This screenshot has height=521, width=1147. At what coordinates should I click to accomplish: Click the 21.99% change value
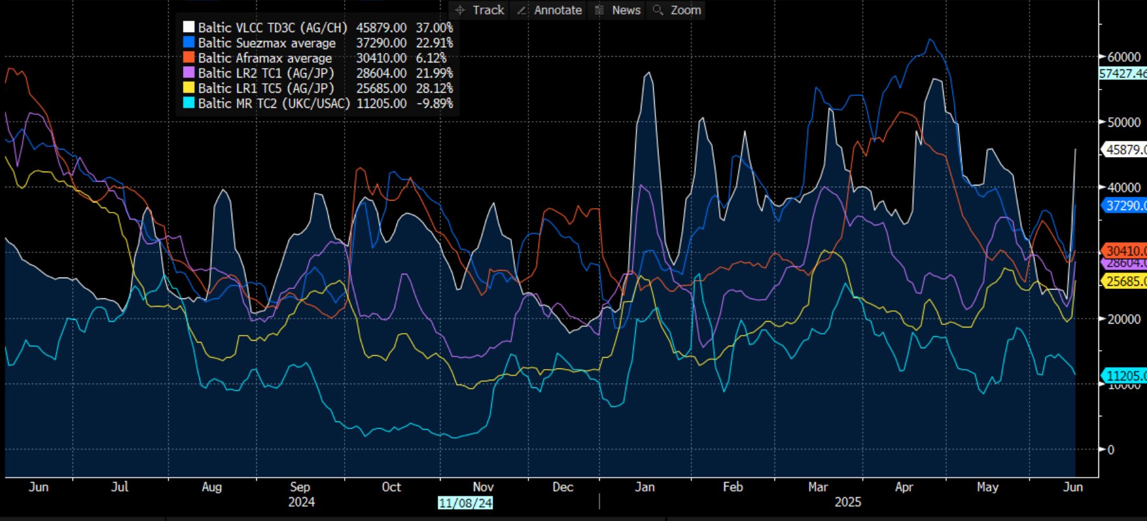click(x=434, y=73)
